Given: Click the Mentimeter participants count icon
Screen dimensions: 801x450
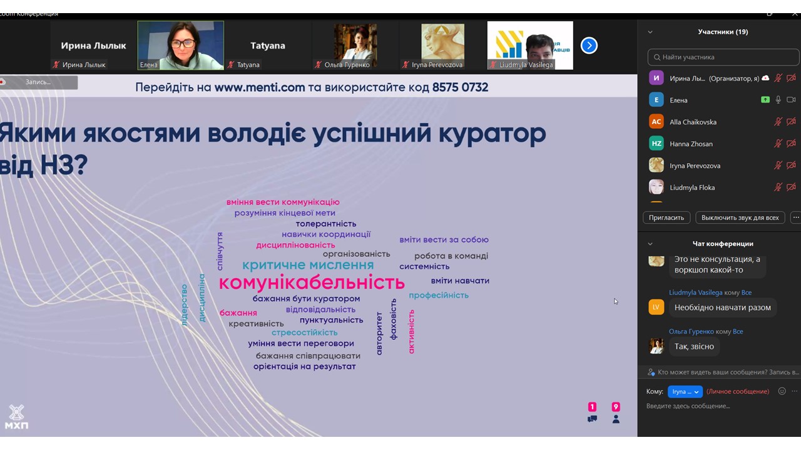Looking at the screenshot, I should (616, 419).
